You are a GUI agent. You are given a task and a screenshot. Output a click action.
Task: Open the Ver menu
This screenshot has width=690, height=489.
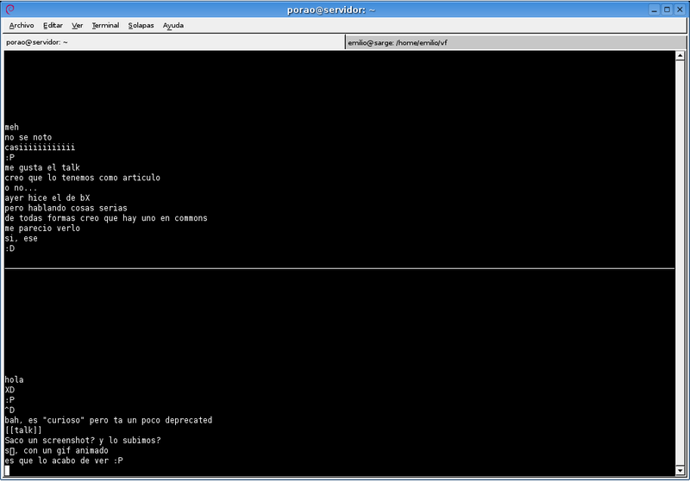(78, 26)
